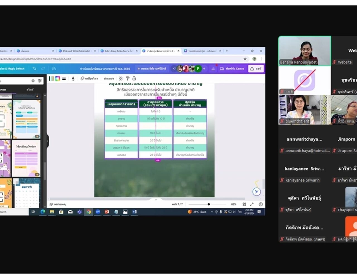Select the pluemchit arit video tile
This screenshot has width=357, height=279.
click(x=305, y=110)
